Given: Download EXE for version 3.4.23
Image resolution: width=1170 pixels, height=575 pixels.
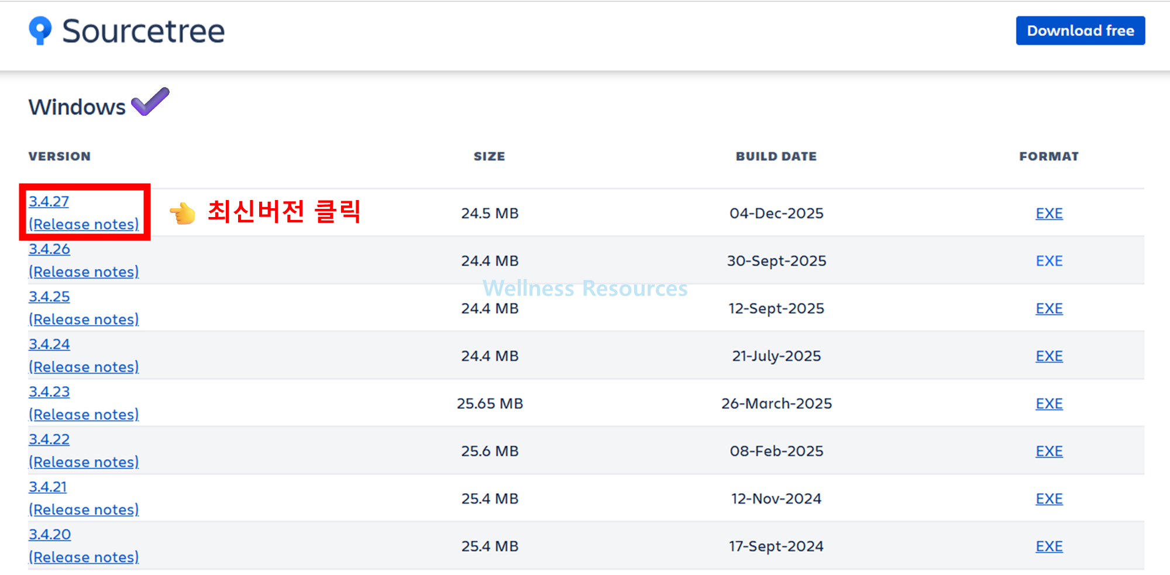Looking at the screenshot, I should point(1049,404).
